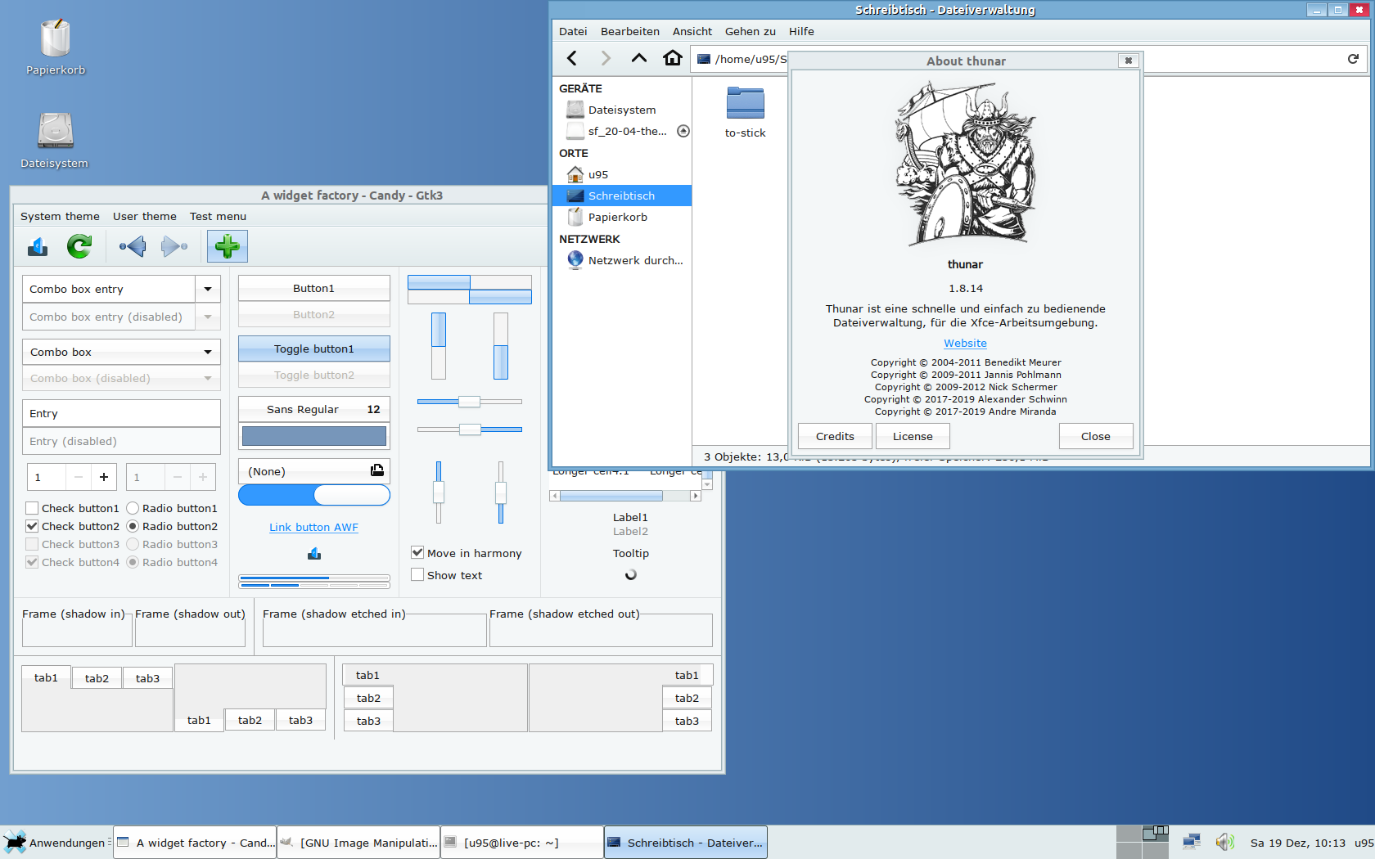The width and height of the screenshot is (1375, 859).
Task: Click the greyed forward arrow toolbar icon
Action: coord(174,246)
